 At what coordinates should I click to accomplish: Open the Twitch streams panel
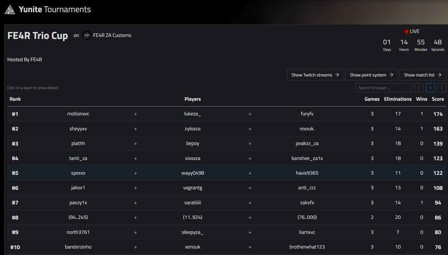point(315,75)
